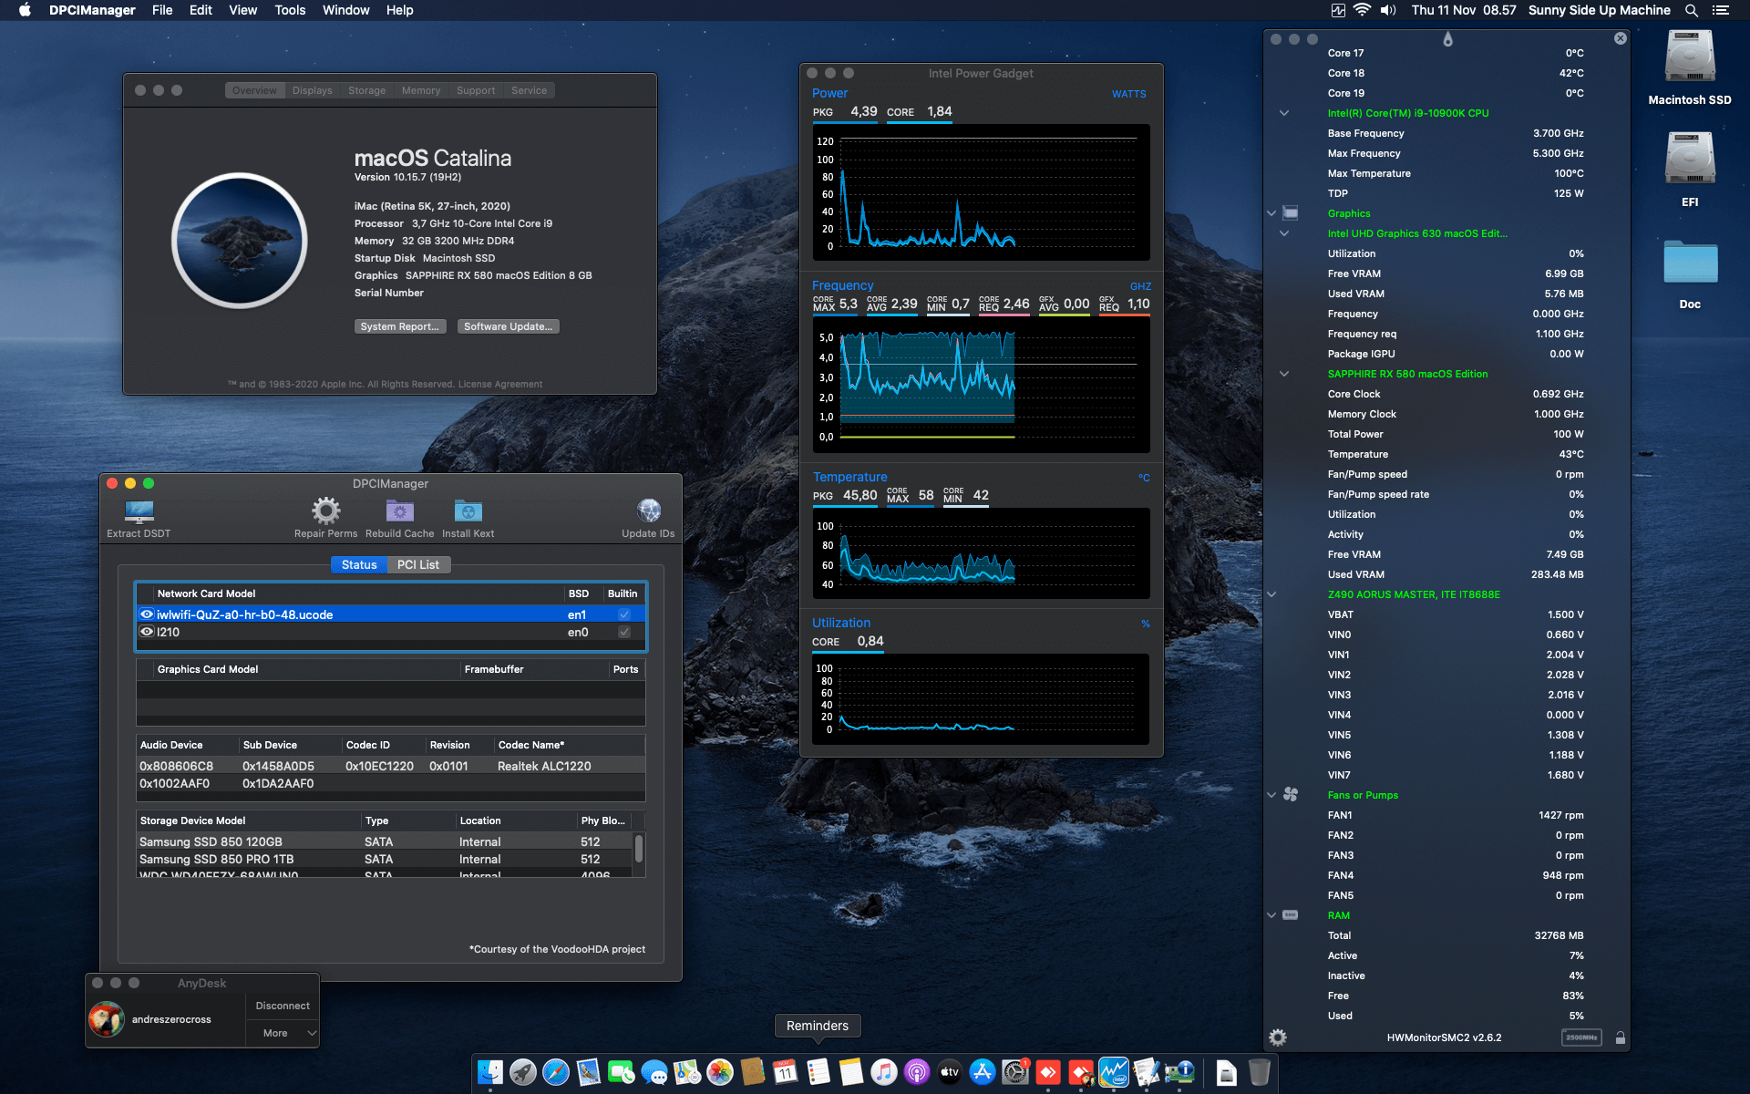Open Music app in the Dock

coord(884,1072)
